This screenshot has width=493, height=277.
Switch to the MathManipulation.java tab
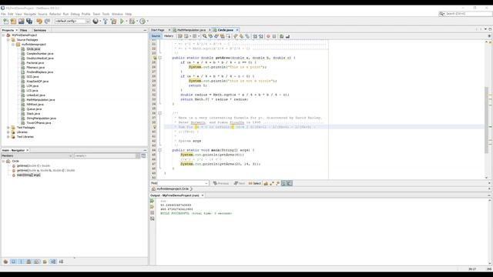192,30
